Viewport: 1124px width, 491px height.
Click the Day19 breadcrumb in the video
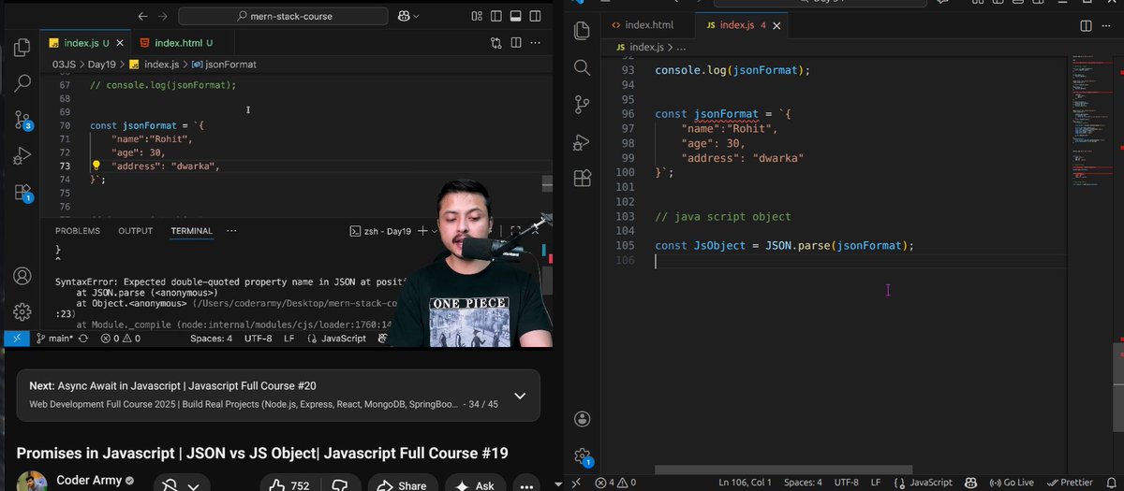(x=101, y=65)
